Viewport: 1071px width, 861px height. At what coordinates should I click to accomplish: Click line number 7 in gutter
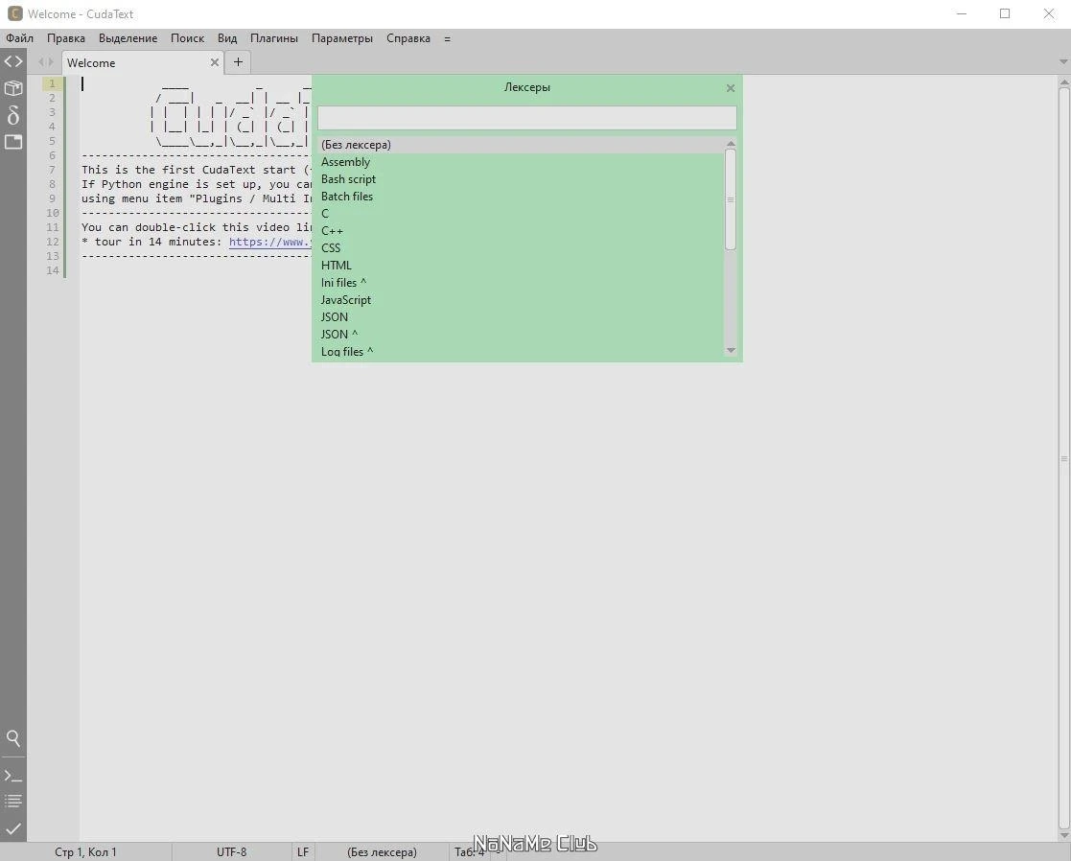(52, 170)
